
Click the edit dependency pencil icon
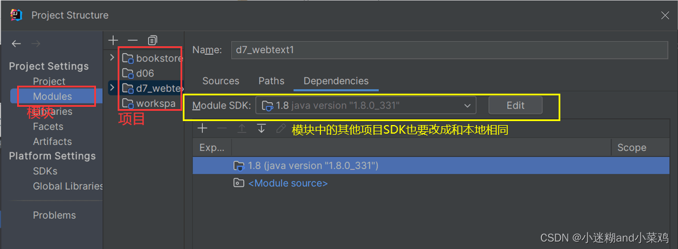pos(280,128)
